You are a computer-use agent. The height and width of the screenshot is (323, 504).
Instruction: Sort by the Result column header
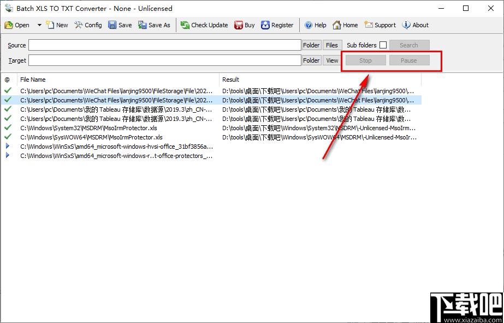coord(320,80)
